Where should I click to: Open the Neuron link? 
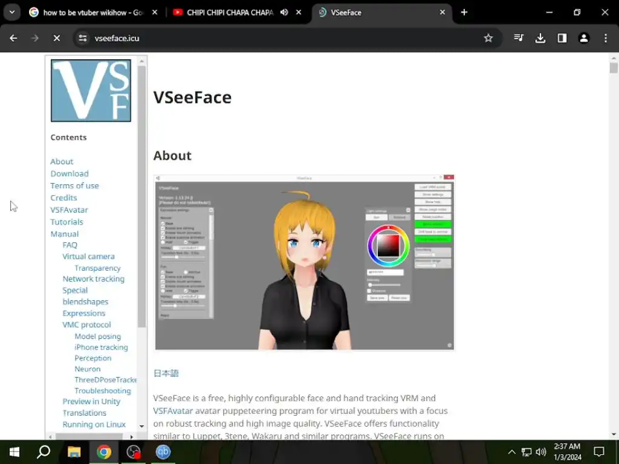click(x=88, y=369)
